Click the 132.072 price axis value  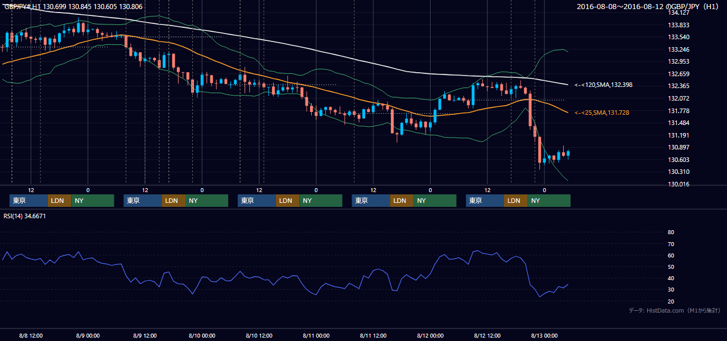coord(678,98)
